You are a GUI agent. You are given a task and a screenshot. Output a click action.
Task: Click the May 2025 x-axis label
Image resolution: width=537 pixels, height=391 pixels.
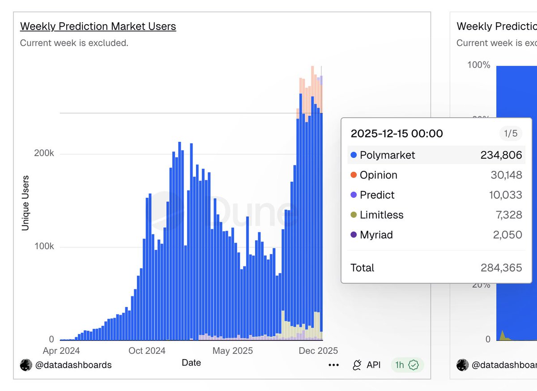(x=233, y=351)
